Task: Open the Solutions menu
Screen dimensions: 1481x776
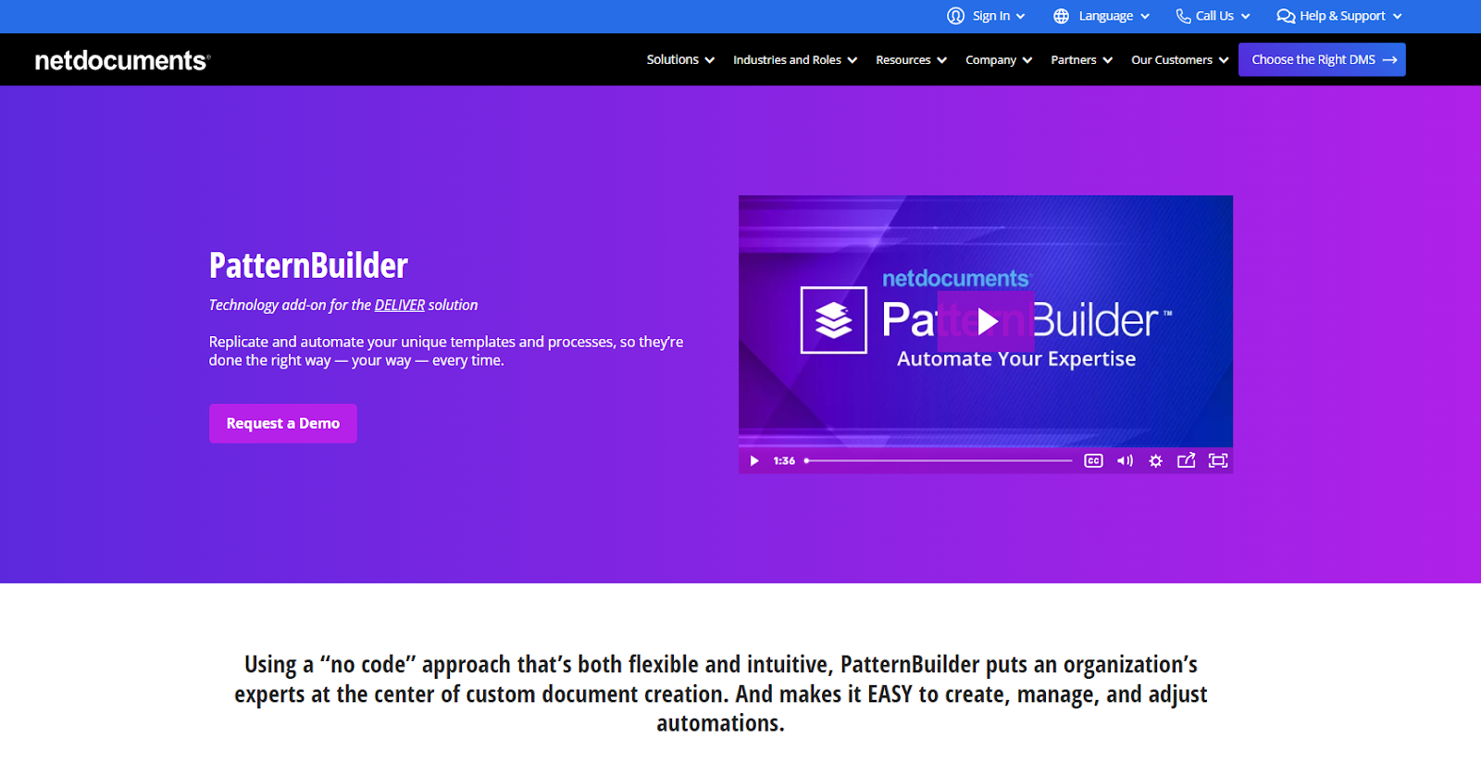Action: click(x=673, y=59)
